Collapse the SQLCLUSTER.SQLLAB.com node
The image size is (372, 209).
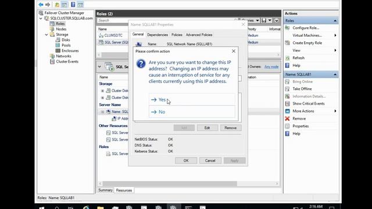click(41, 18)
